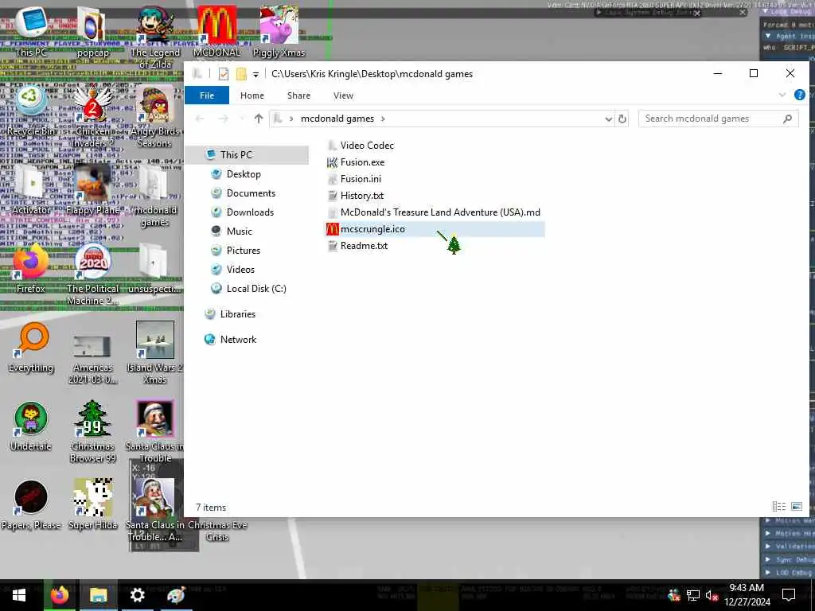Open the Home ribbon tab
The height and width of the screenshot is (611, 815).
tap(252, 95)
